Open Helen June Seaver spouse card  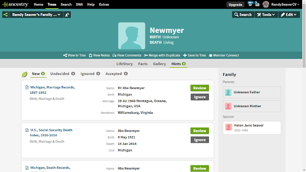[x=252, y=128]
